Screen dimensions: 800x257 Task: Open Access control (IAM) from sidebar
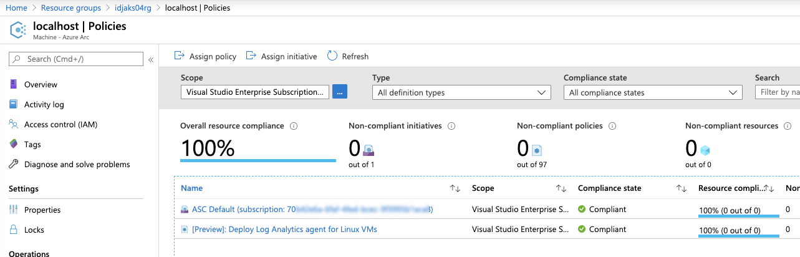tap(60, 124)
